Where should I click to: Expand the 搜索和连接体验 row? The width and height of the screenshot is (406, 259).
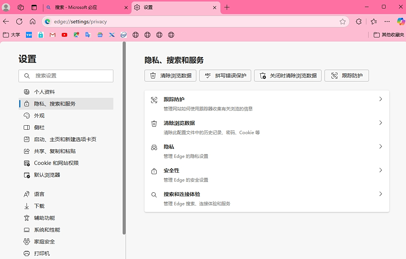pyautogui.click(x=267, y=198)
